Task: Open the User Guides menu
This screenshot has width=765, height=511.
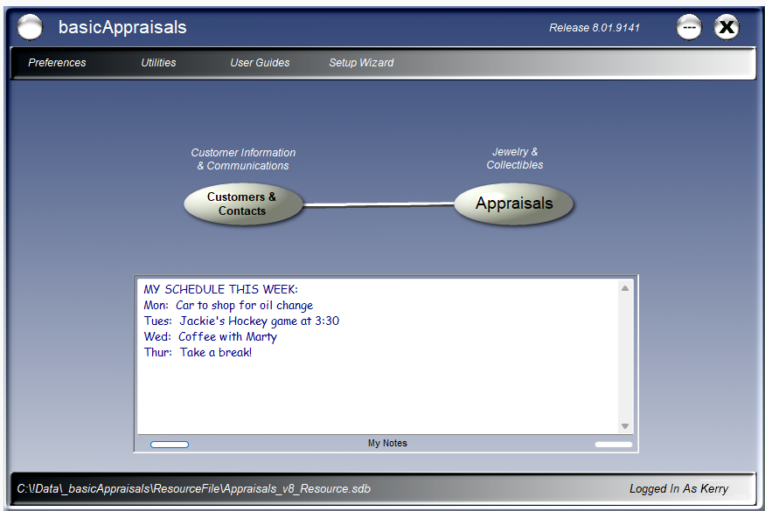Action: tap(260, 62)
